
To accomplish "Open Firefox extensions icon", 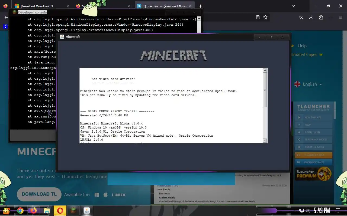I will coord(321,17).
